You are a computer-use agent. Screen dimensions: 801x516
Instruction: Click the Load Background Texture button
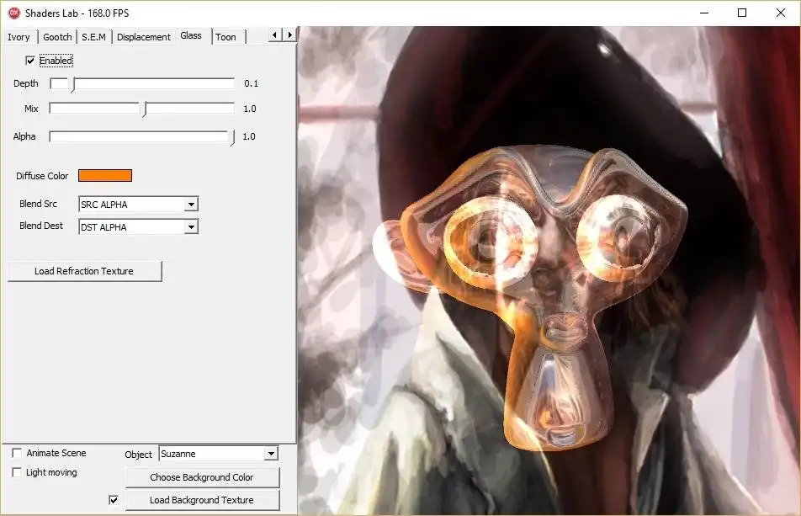coord(202,500)
